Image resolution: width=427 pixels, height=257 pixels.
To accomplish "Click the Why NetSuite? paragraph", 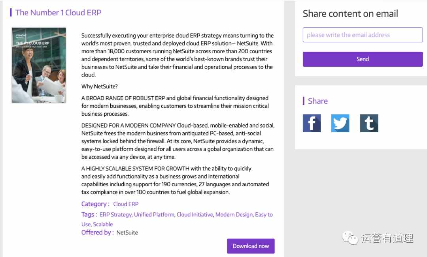I will coord(99,86).
